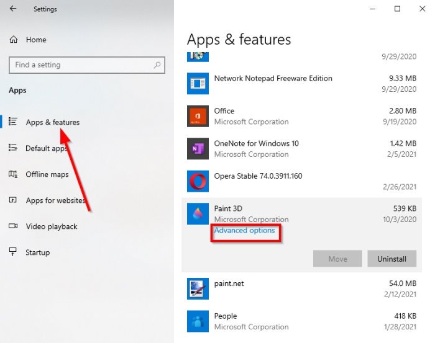Open Offline maps settings
Viewport: 435px width, 343px height.
coord(47,174)
